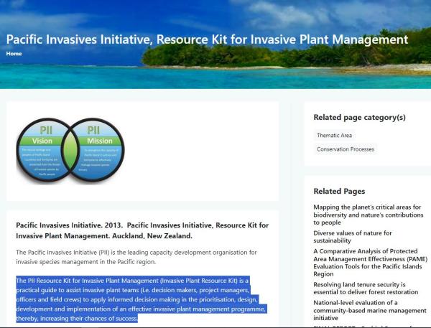Click the bold citation heading text

[x=142, y=230]
